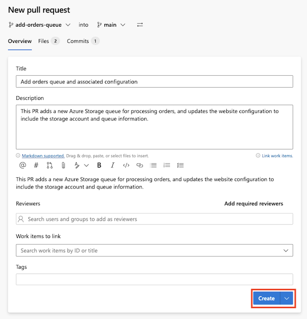Image resolution: width=307 pixels, height=319 pixels.
Task: Open the Create button options arrow
Action: tap(287, 299)
